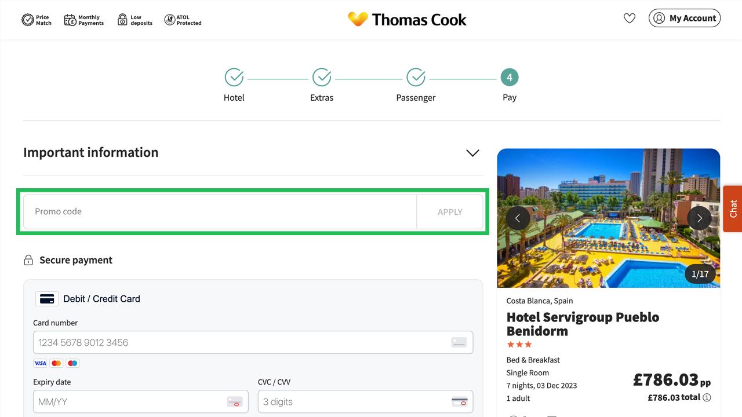
Task: Click the Secure payment lock icon
Action: 28,261
